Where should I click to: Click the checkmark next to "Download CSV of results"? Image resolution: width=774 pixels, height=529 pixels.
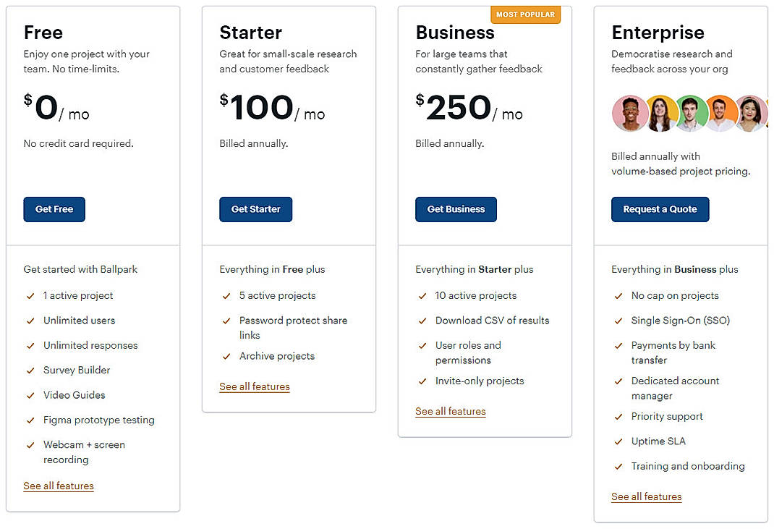422,321
